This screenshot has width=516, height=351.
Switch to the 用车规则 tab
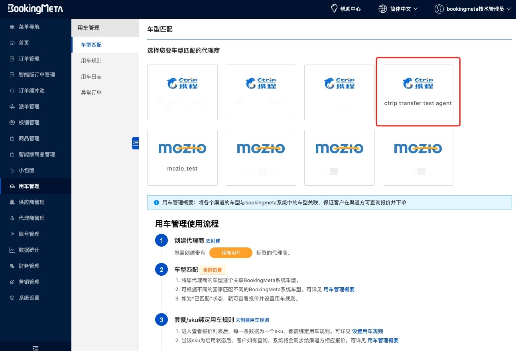(x=91, y=61)
